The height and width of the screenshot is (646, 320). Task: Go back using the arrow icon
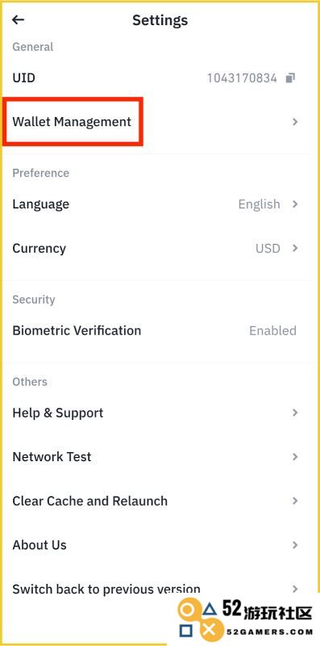coord(18,19)
